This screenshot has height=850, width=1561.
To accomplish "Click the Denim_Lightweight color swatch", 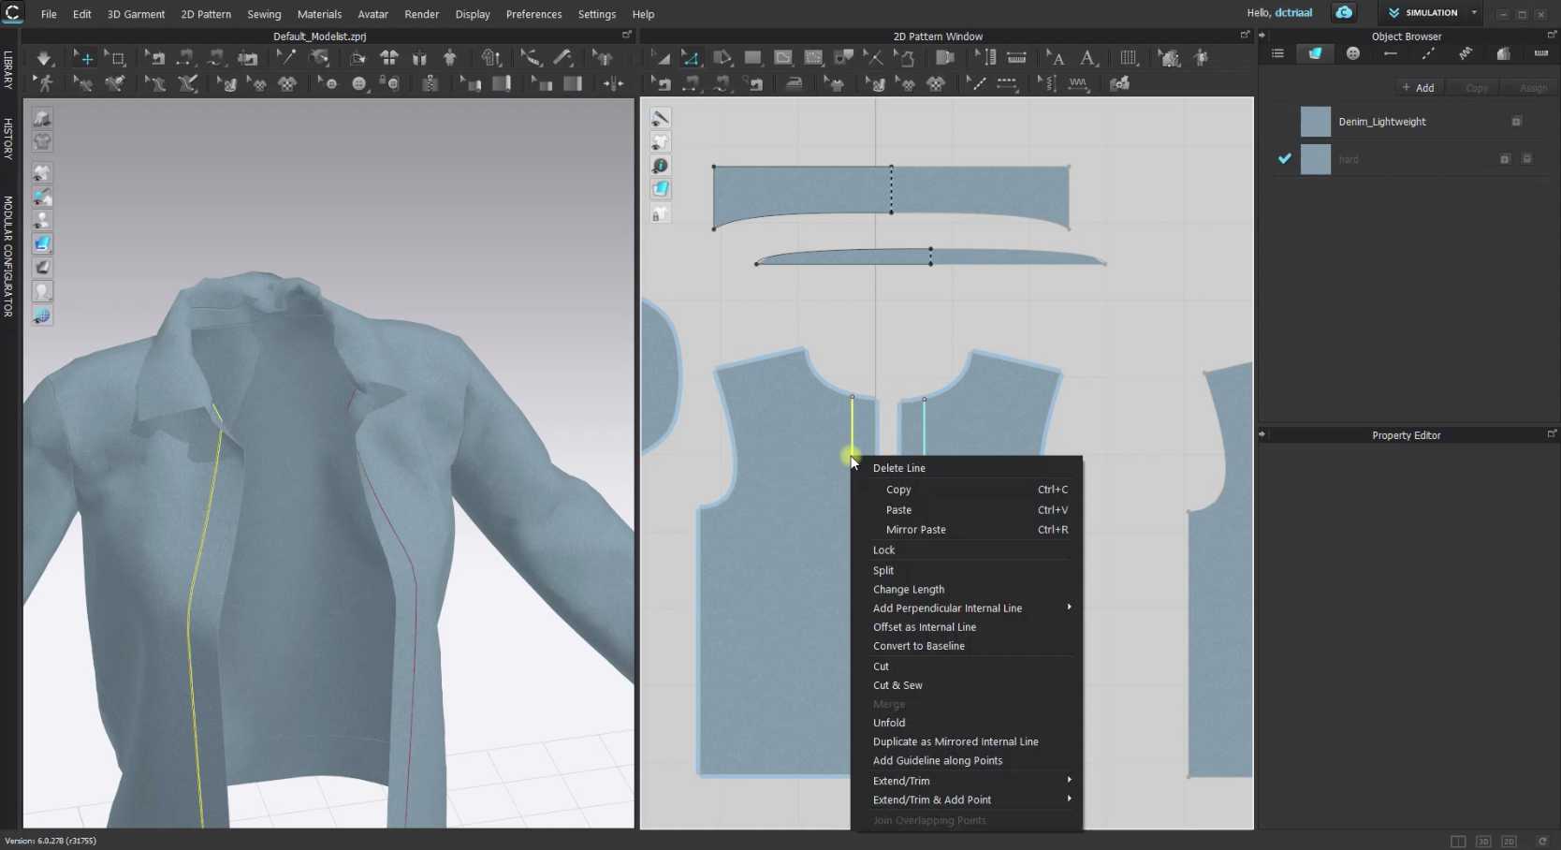I will [1315, 122].
